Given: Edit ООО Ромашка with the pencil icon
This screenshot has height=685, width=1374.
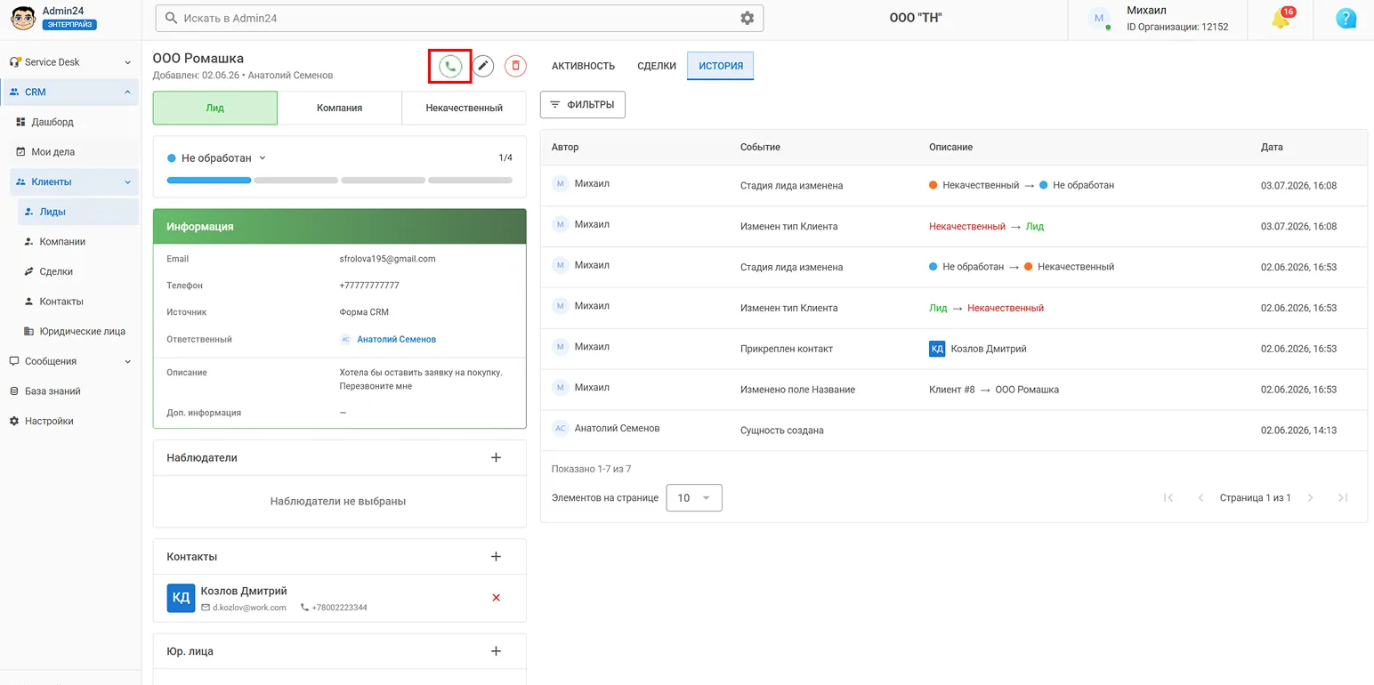Looking at the screenshot, I should click(x=482, y=66).
